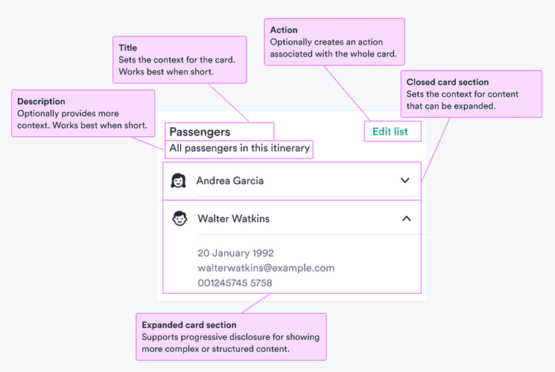Viewport: 555px width, 372px height.
Task: Click Walter Watkins' avatar icon
Action: (180, 219)
